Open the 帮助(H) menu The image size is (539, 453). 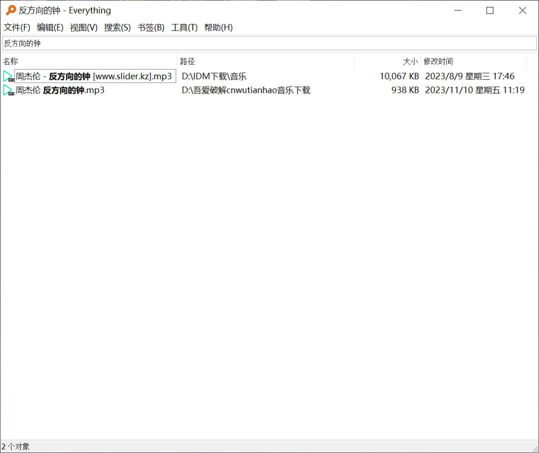click(x=218, y=27)
